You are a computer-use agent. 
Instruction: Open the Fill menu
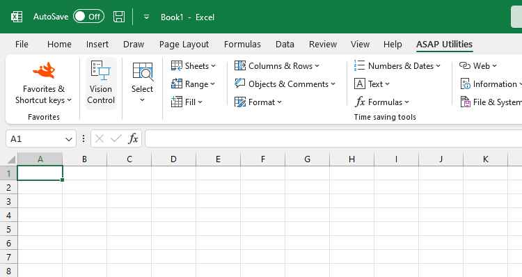point(187,102)
